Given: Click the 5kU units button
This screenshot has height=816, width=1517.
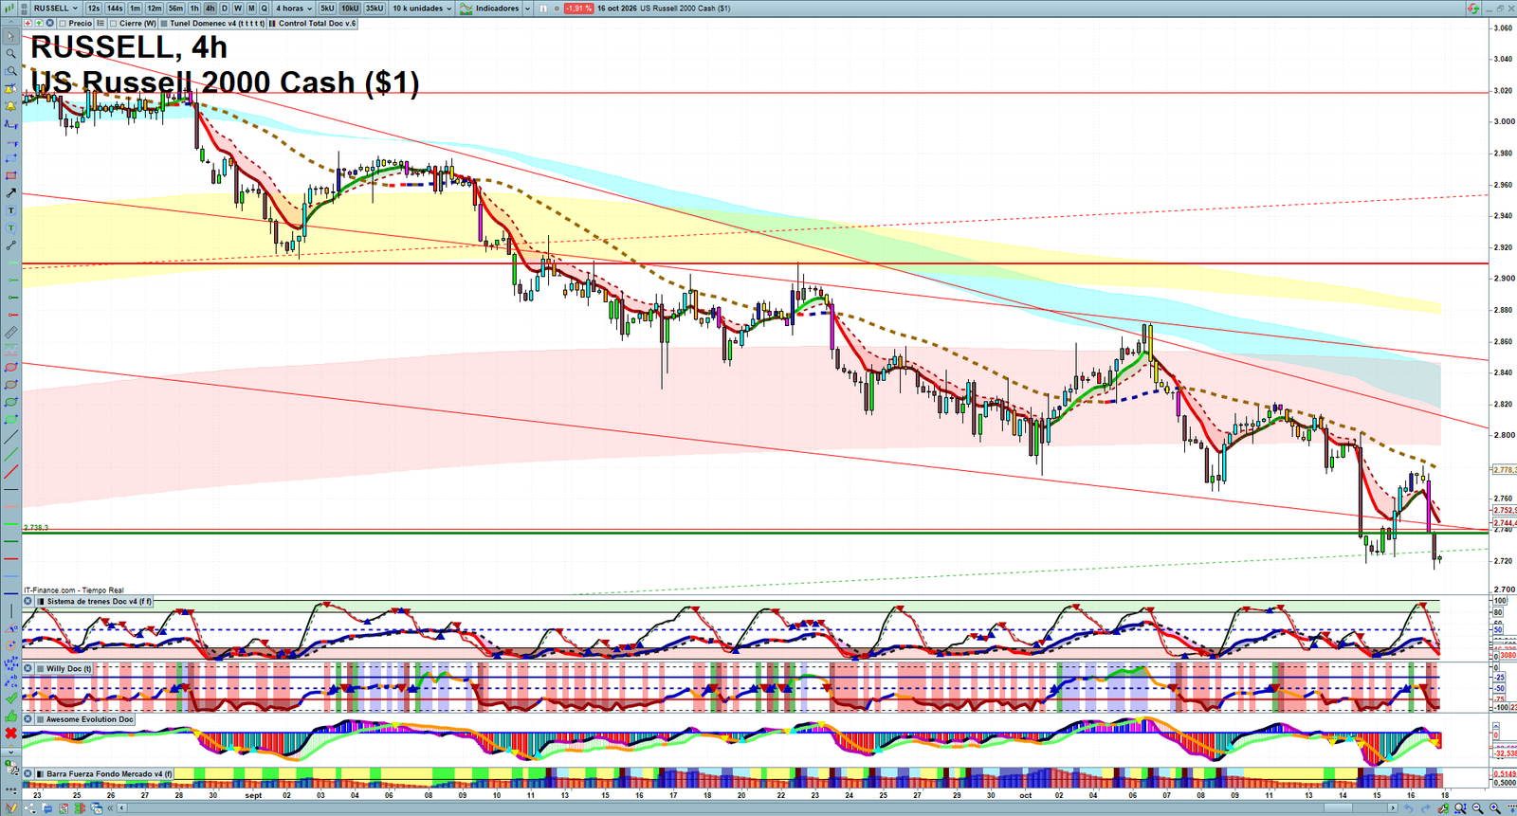Looking at the screenshot, I should click(x=327, y=9).
